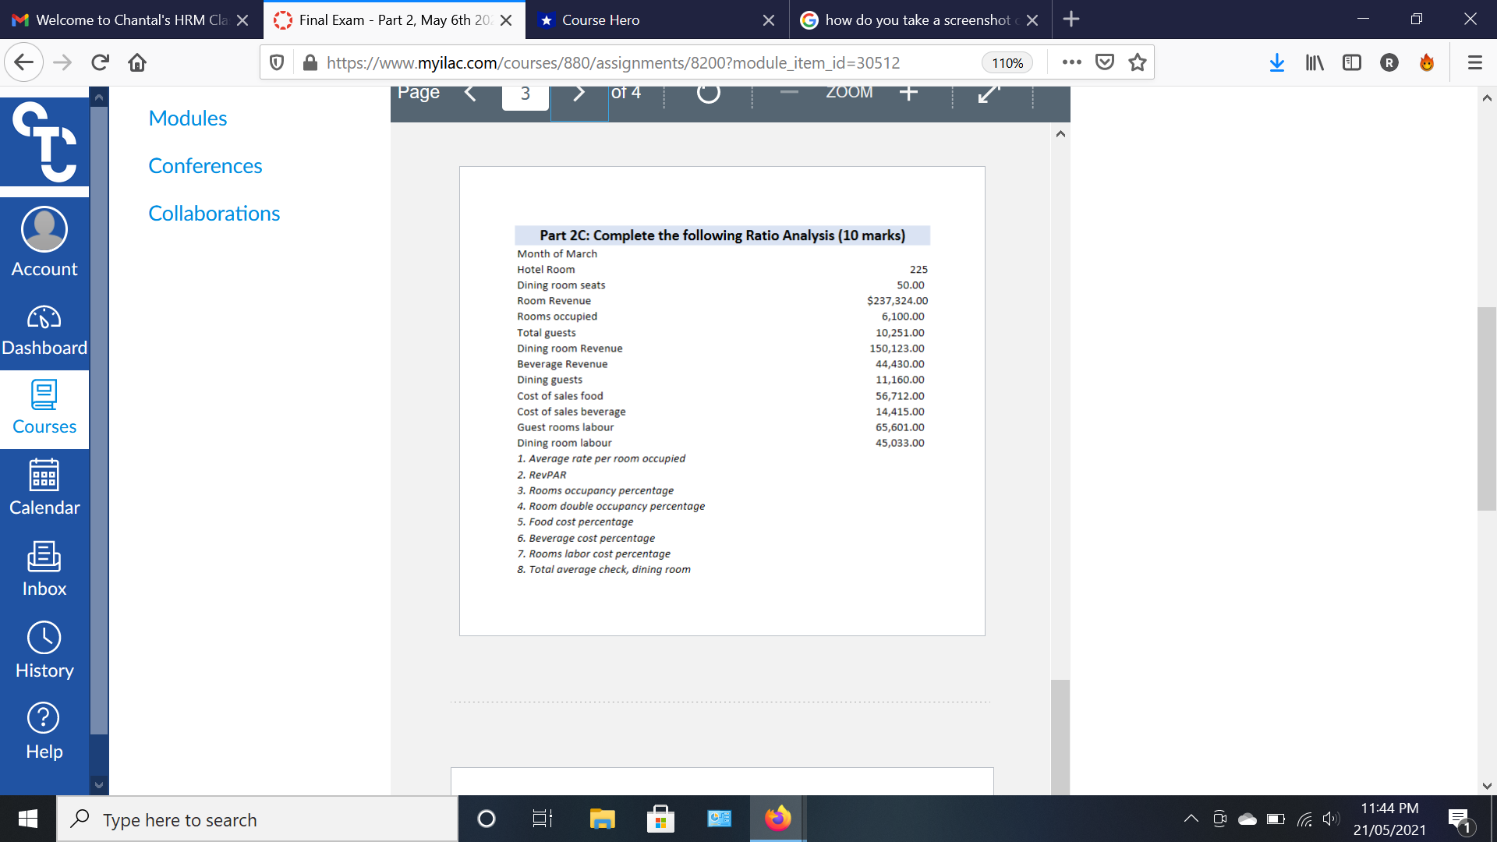Open the Modules page
Viewport: 1497px width, 842px height.
pyautogui.click(x=187, y=118)
